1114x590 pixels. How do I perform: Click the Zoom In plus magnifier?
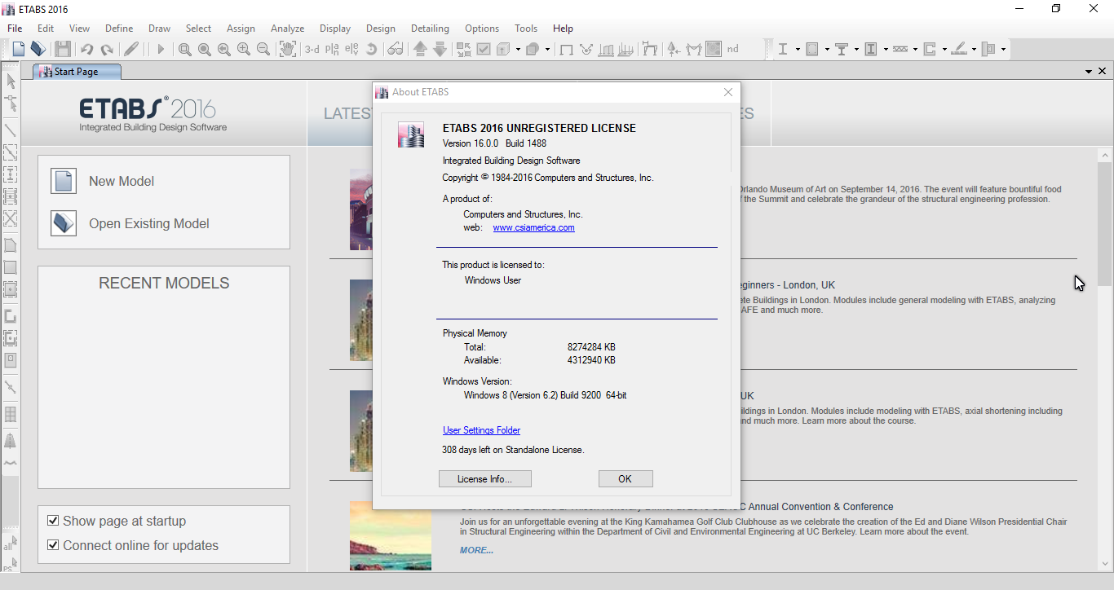(244, 50)
